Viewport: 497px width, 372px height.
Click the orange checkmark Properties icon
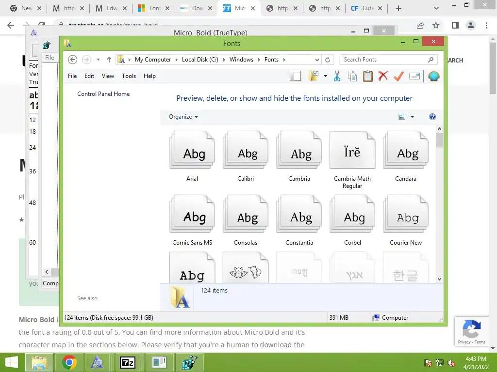pyautogui.click(x=398, y=76)
